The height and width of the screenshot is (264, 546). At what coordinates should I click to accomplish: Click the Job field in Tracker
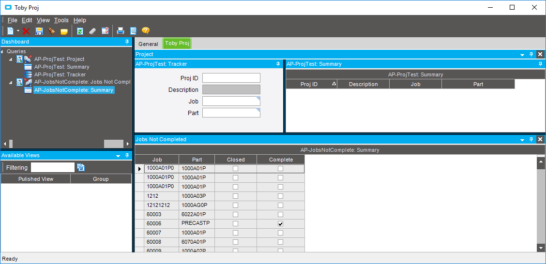click(231, 101)
